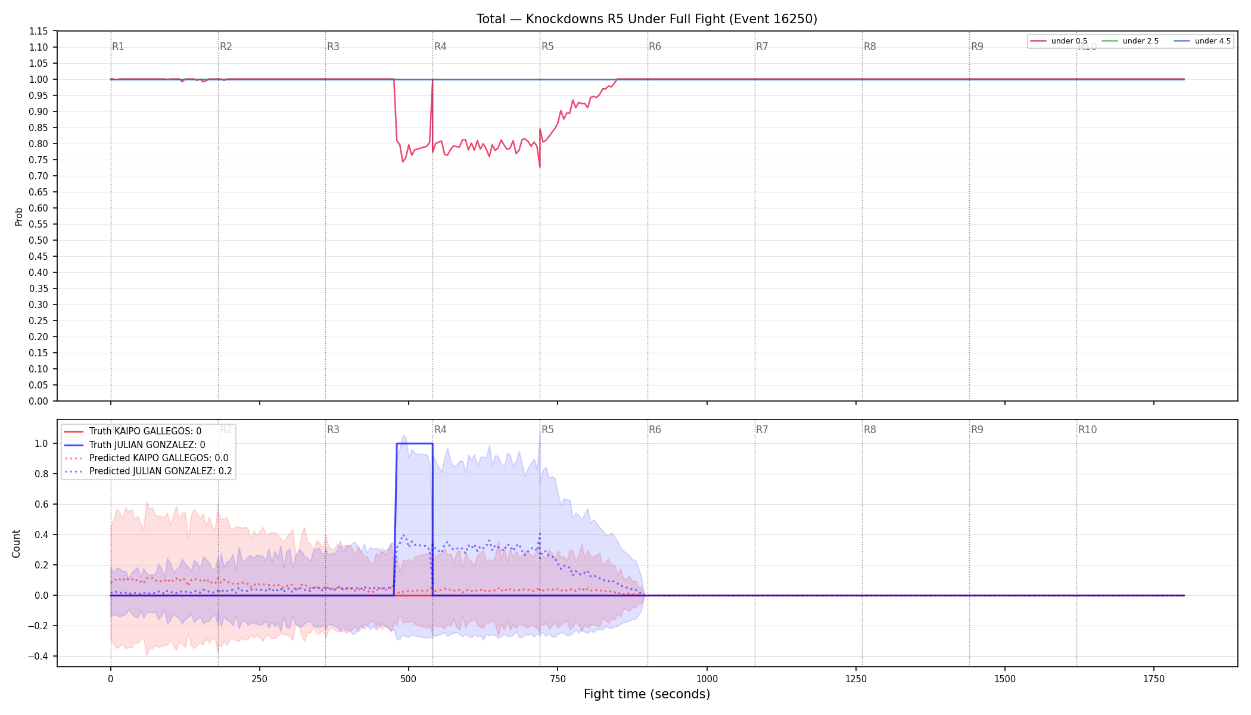Screen dimensions: 1251x715
Task: Click the red line sample beside 'under 0.5'
Action: (x=1038, y=41)
